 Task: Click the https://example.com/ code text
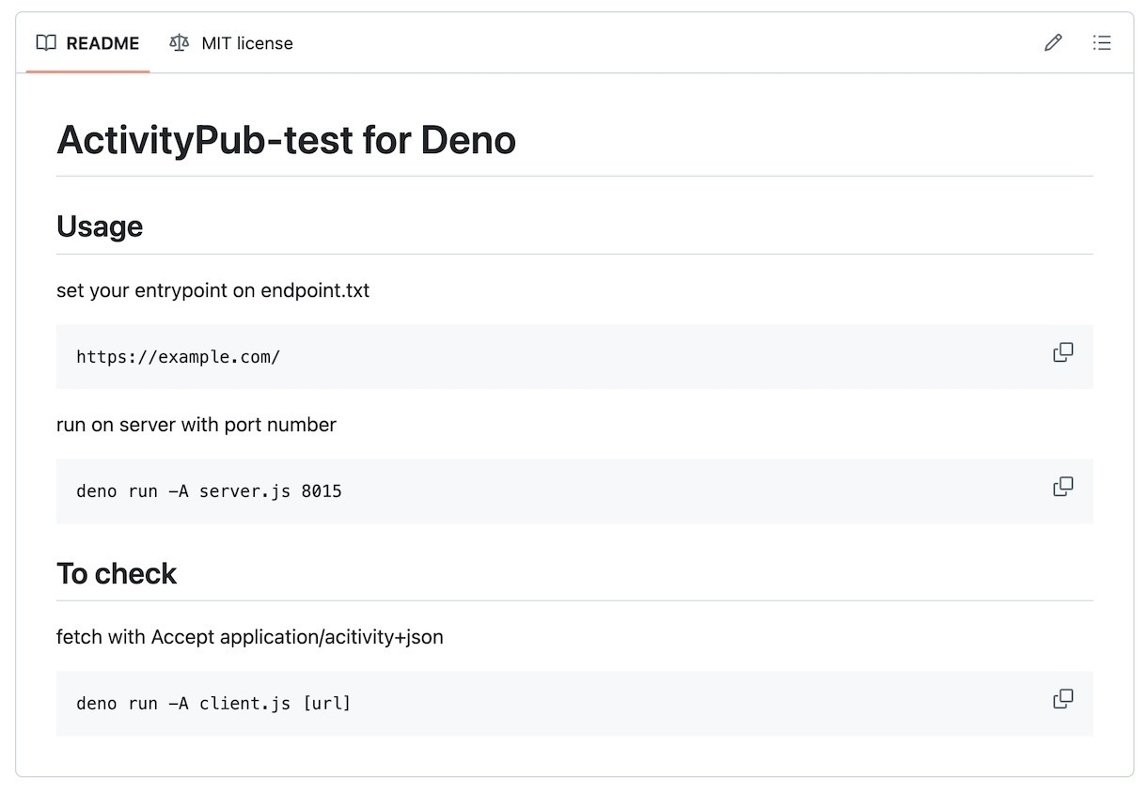pos(178,357)
